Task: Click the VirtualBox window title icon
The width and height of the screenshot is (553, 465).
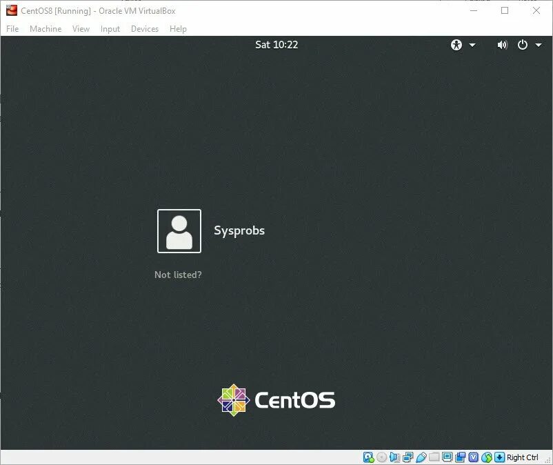Action: [11, 10]
